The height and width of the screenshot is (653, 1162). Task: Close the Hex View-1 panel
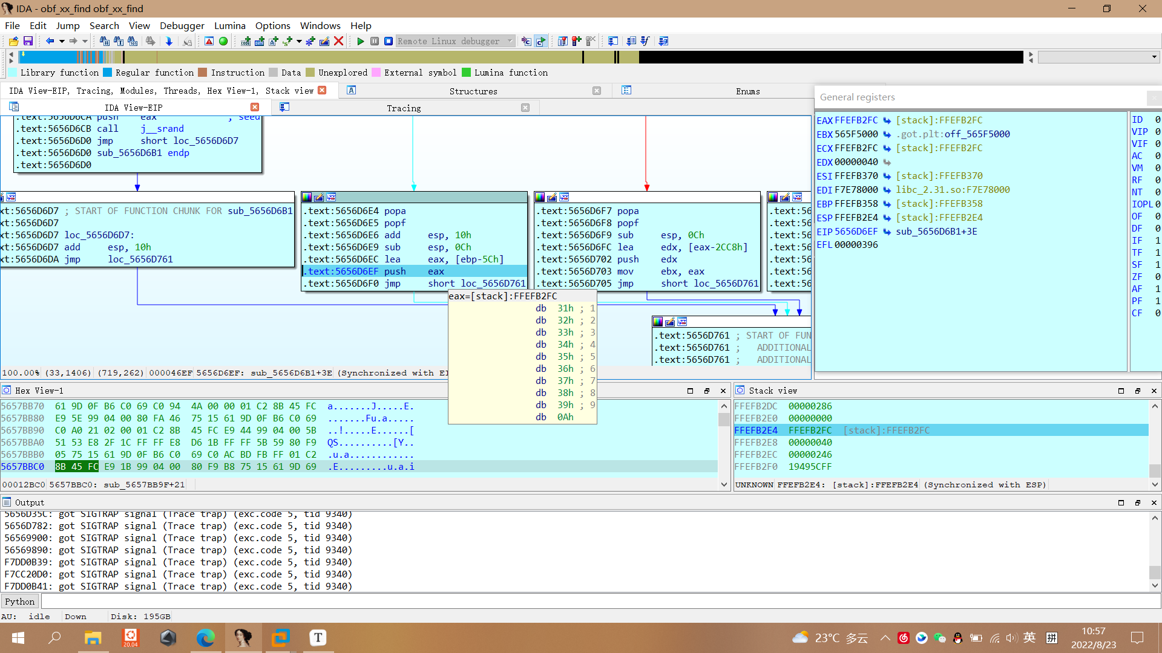(723, 391)
